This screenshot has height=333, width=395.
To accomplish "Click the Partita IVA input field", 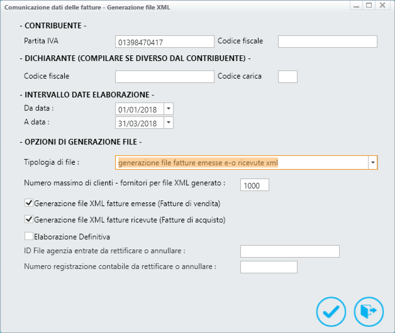I will [x=165, y=41].
